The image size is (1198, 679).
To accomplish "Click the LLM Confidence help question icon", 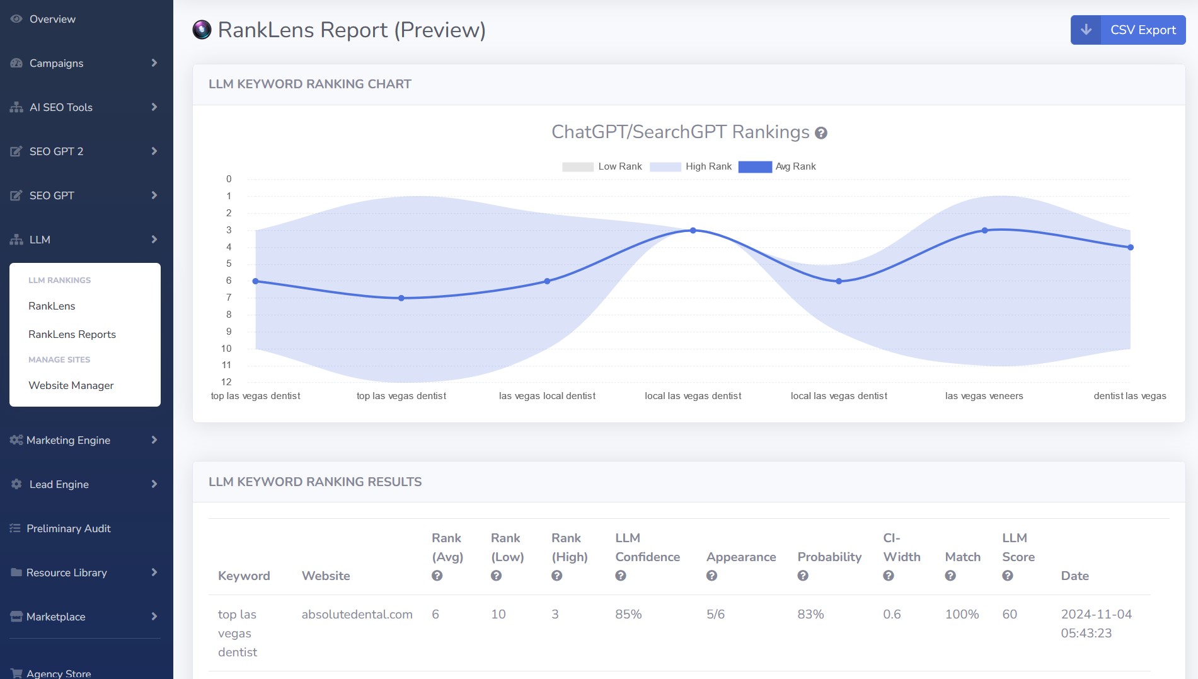I will click(621, 576).
